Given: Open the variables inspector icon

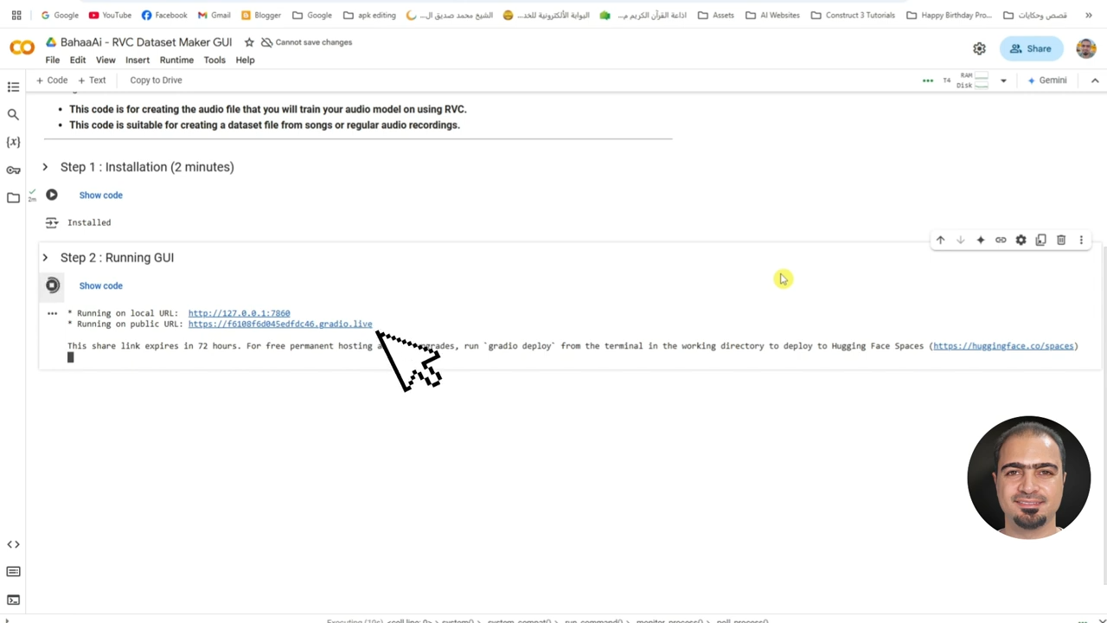Looking at the screenshot, I should (x=13, y=142).
